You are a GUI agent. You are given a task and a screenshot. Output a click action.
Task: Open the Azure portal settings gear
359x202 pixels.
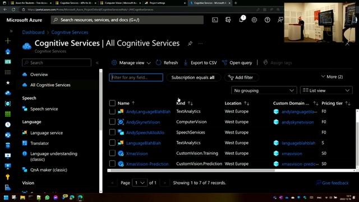tap(254, 20)
